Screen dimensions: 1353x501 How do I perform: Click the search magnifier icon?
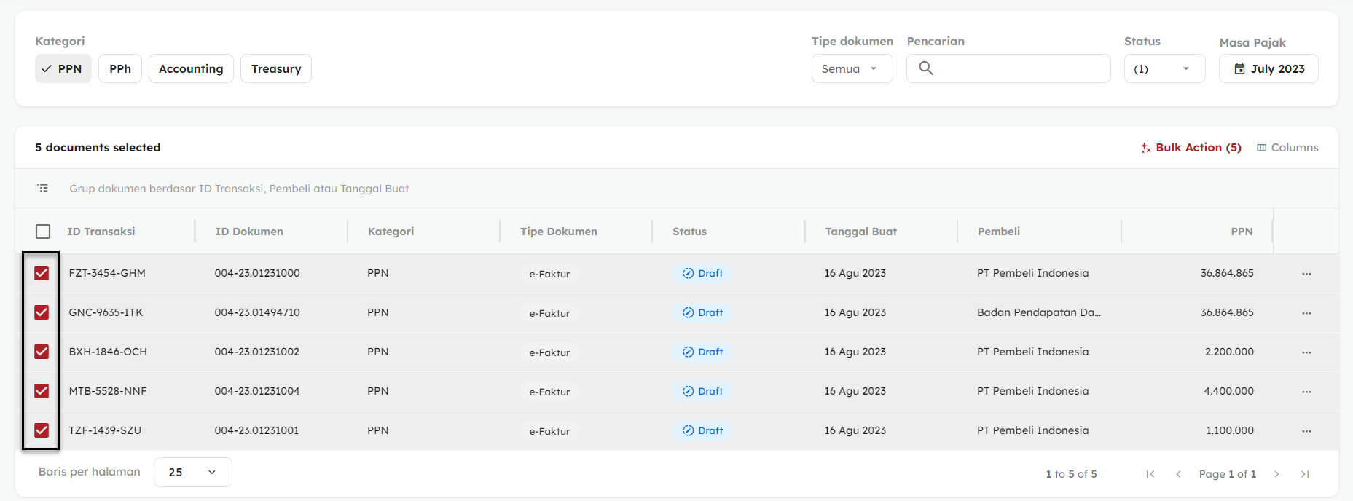[925, 68]
